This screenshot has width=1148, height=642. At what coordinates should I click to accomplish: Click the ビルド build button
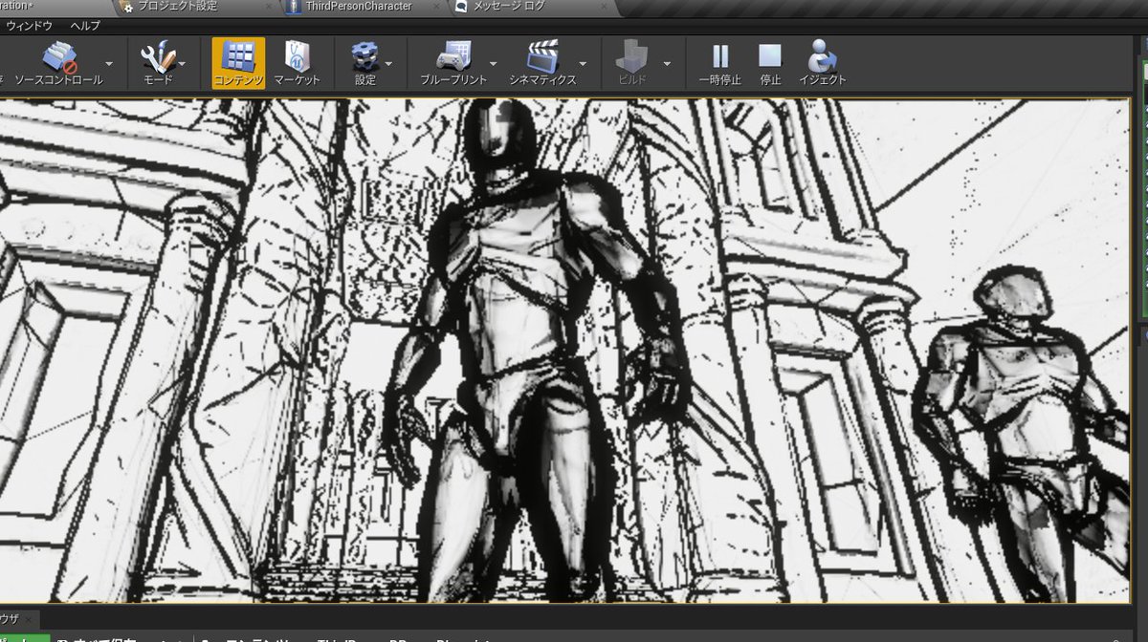632,63
